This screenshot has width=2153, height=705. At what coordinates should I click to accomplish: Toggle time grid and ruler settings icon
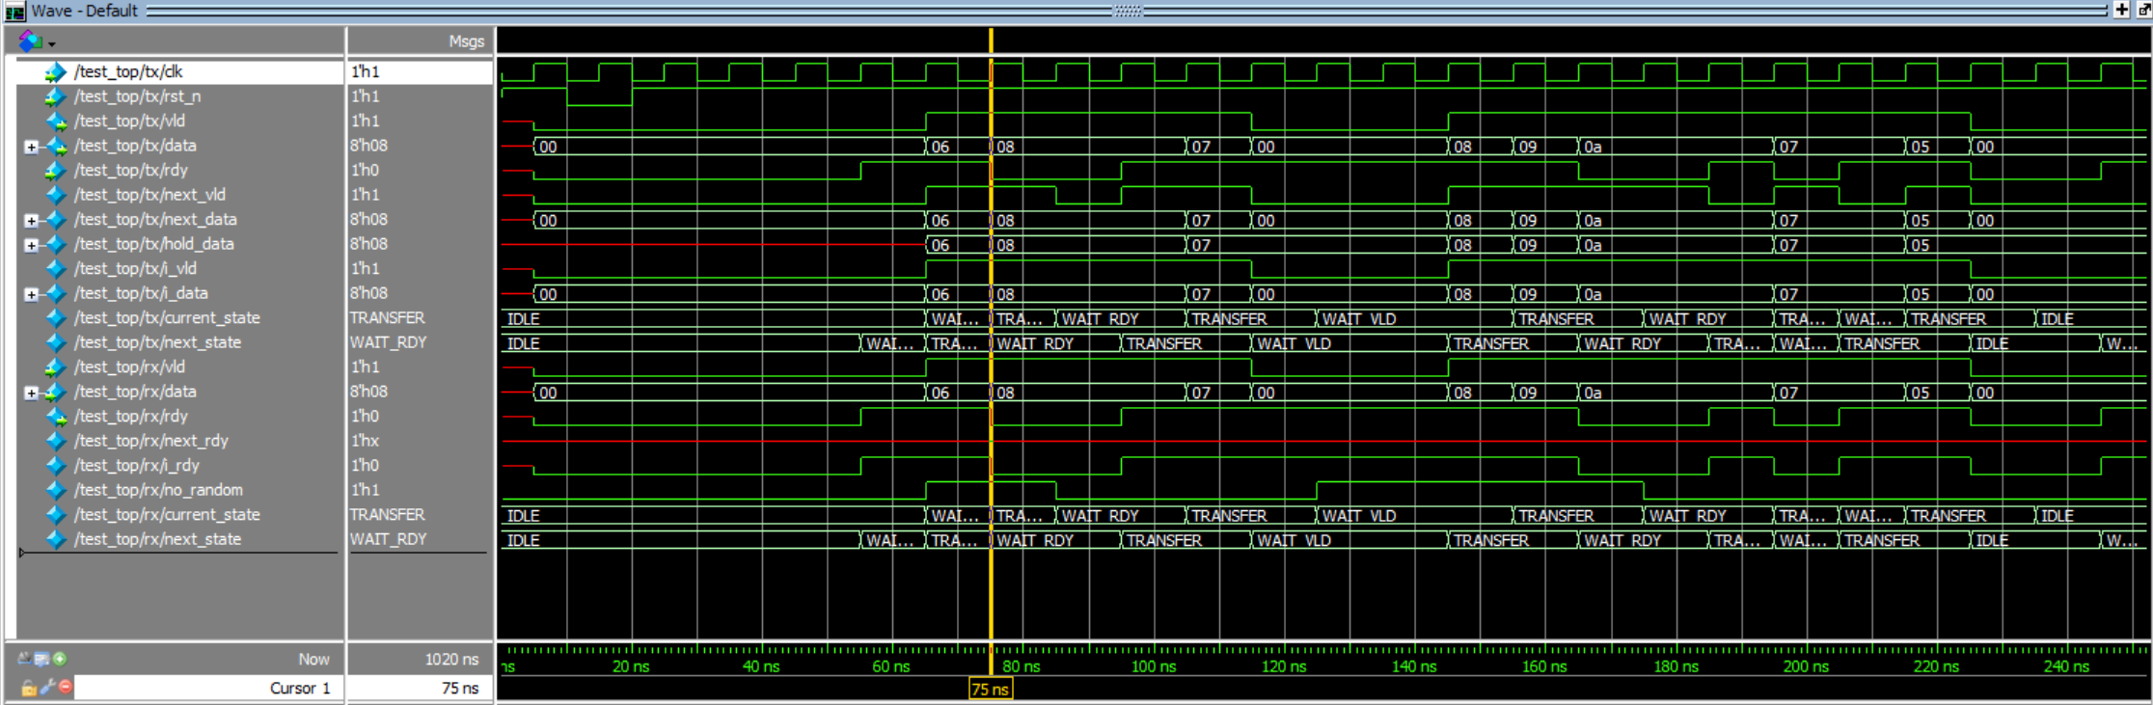[x=26, y=659]
